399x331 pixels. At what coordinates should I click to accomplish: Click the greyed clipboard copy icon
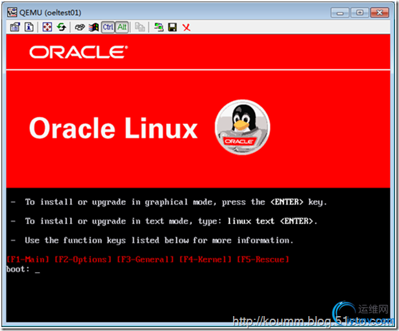(139, 27)
